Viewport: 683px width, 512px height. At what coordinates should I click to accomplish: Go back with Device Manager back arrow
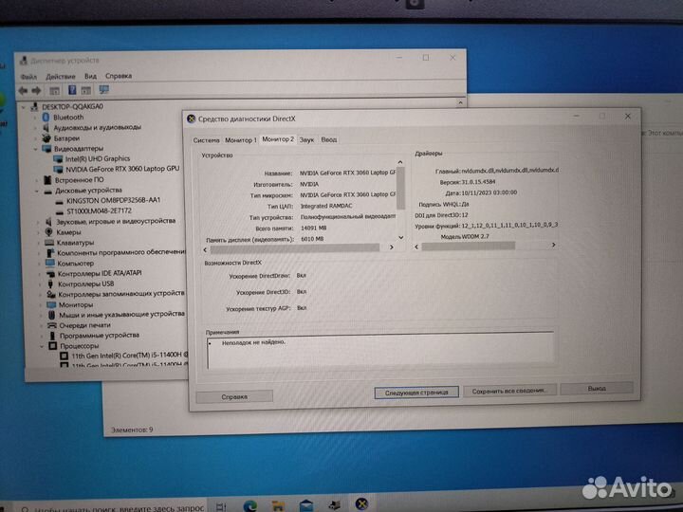click(23, 91)
